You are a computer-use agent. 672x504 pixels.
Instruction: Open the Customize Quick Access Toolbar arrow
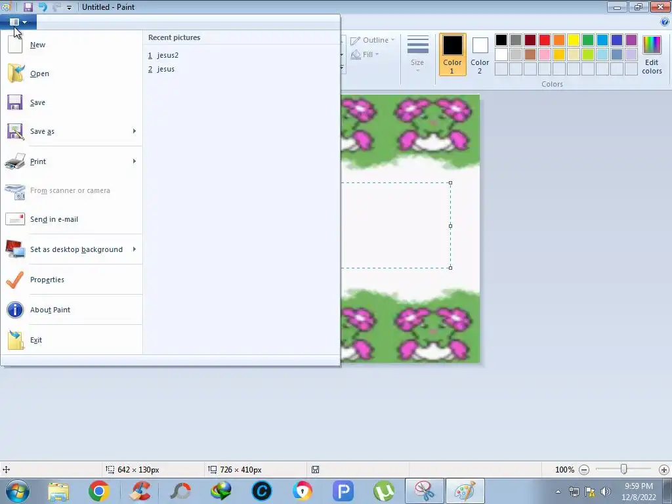coord(69,7)
